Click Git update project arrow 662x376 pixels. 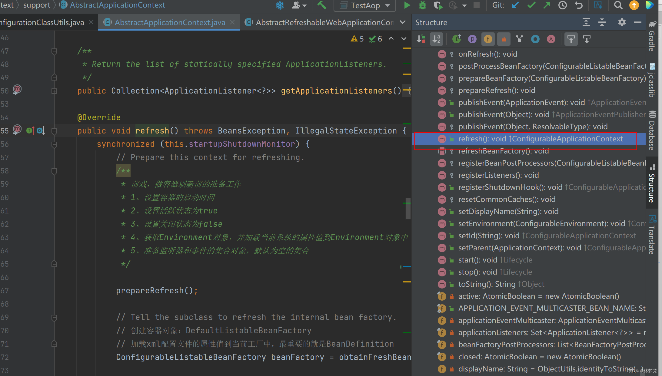[515, 5]
